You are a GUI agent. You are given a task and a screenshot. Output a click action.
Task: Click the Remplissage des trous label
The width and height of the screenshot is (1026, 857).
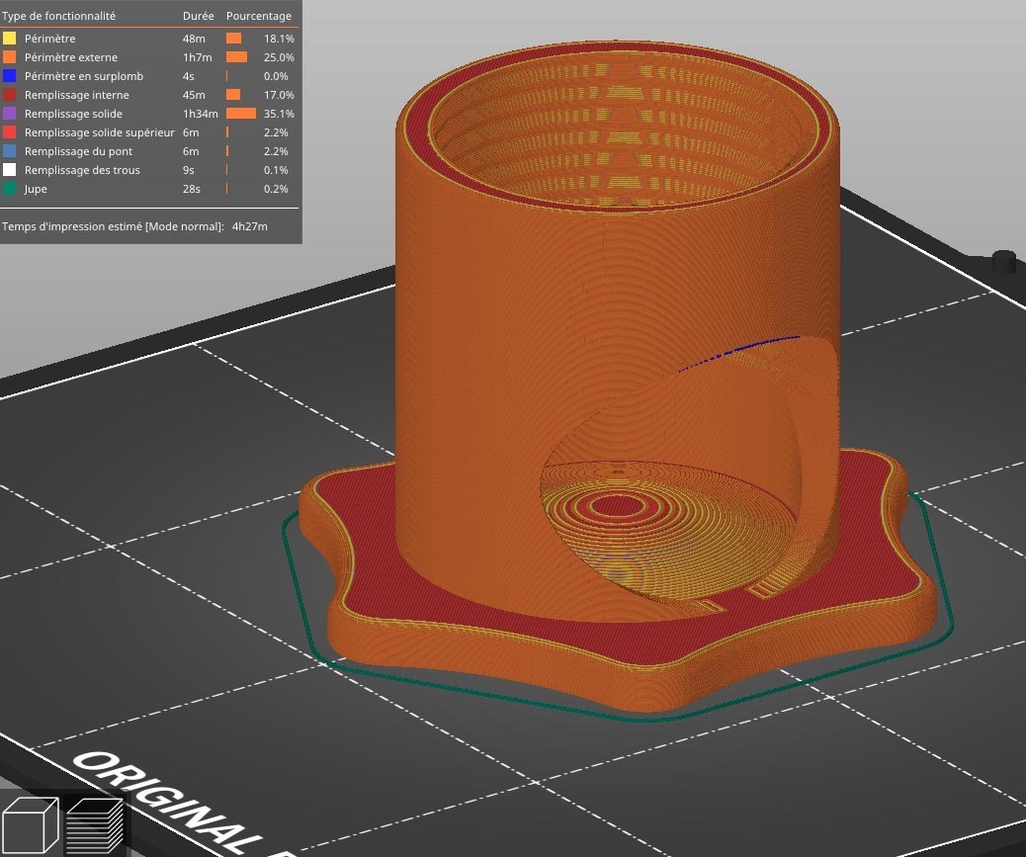(82, 170)
